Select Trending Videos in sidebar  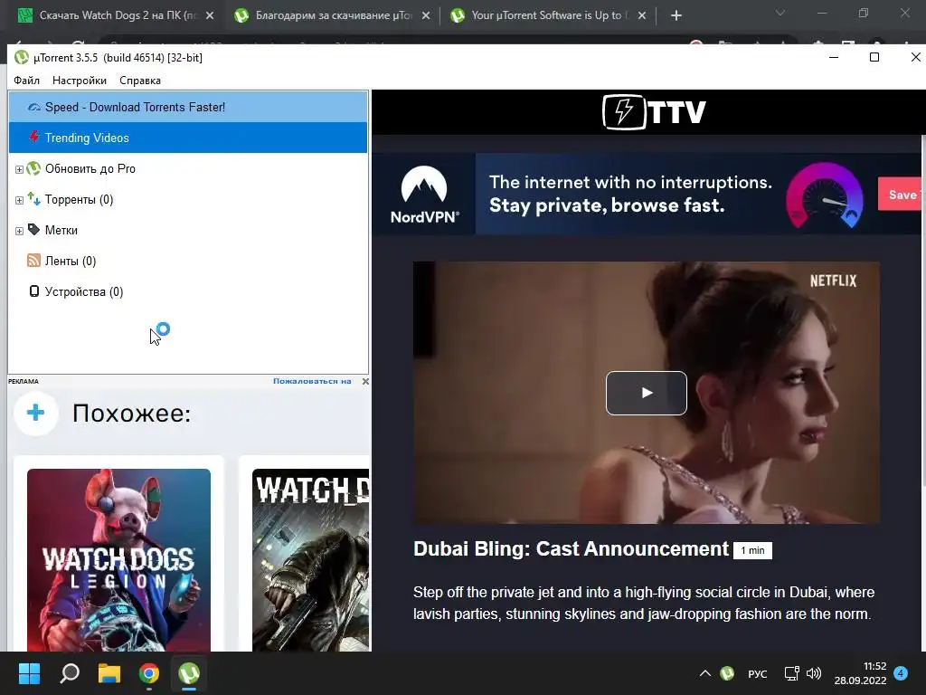pos(188,138)
